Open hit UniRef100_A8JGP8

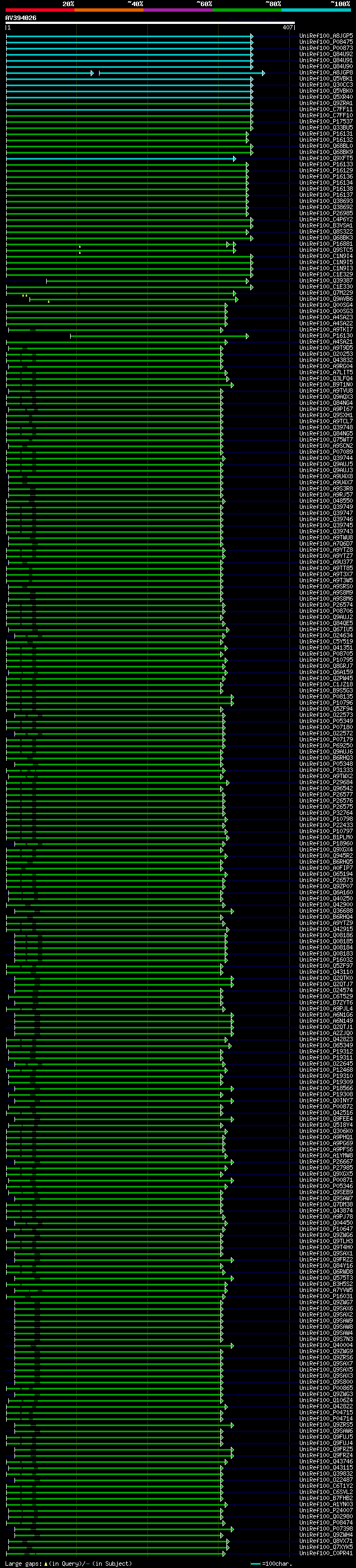coord(326,72)
